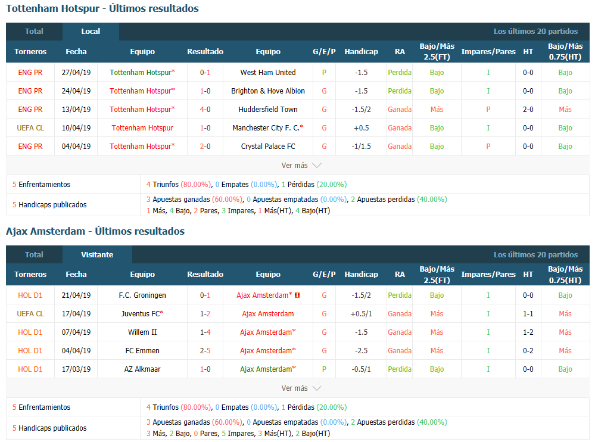The height and width of the screenshot is (442, 595).
Task: Click HOL D1 in the FC Emmen row
Action: [30, 351]
